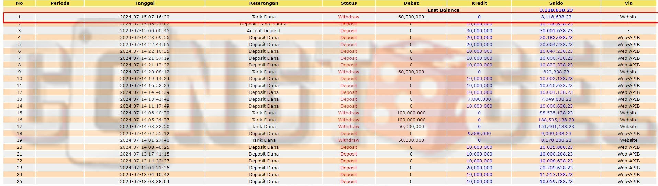658x186 pixels.
Task: Select saldo value 823,338.23
Action: coord(556,72)
